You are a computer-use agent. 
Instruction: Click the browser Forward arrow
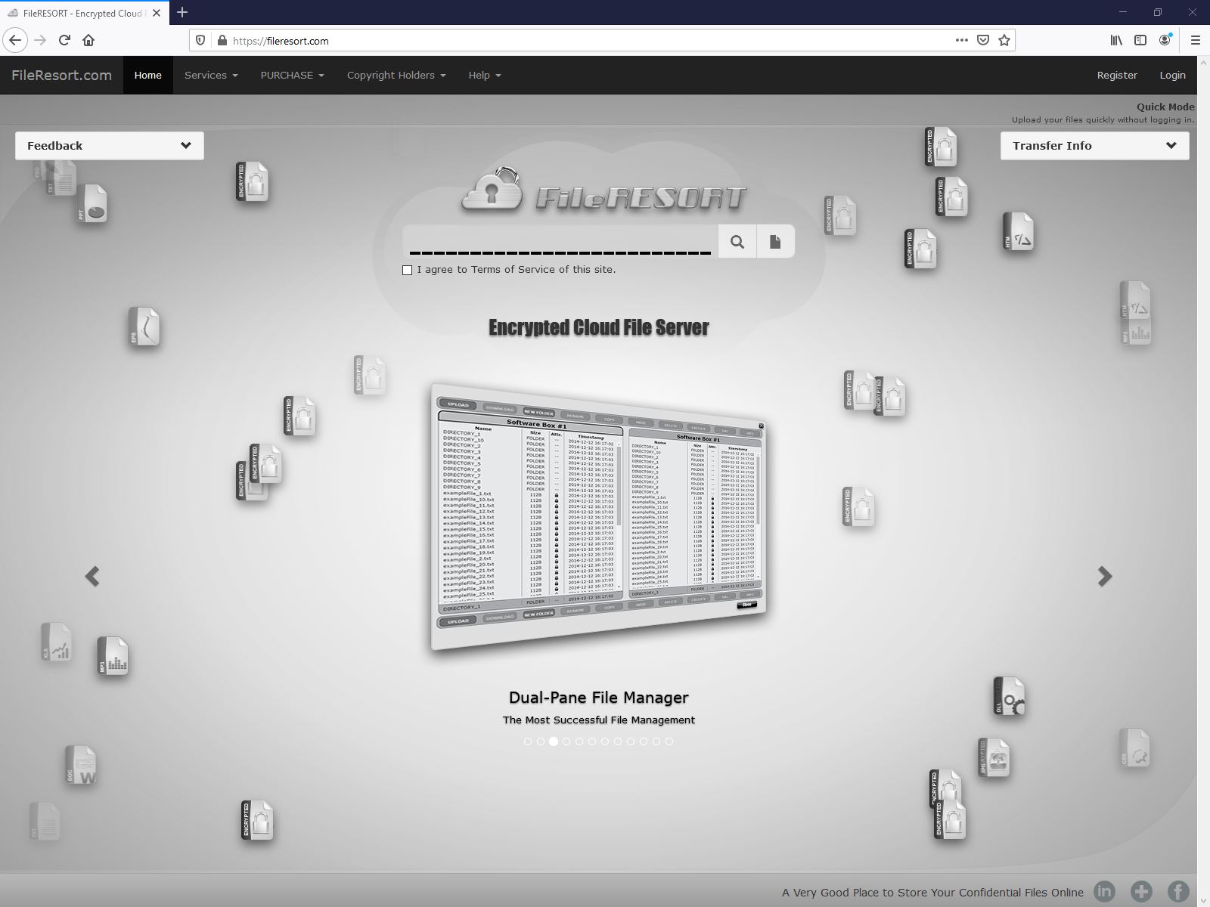(x=40, y=40)
